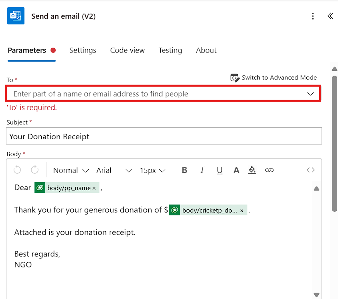Screen dimensions: 338x299
Task: Open the To field people picker dropdown
Action: 311,93
